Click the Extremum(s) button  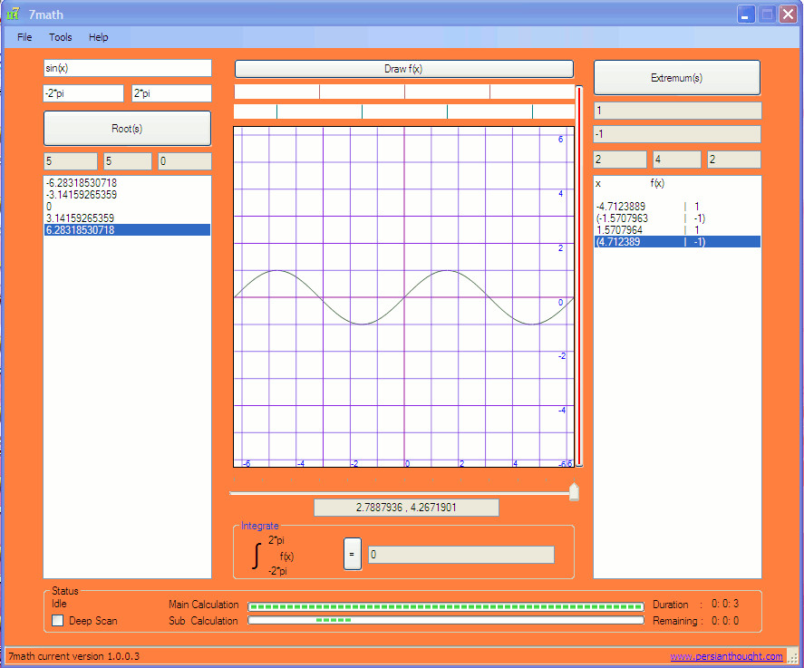click(x=677, y=77)
